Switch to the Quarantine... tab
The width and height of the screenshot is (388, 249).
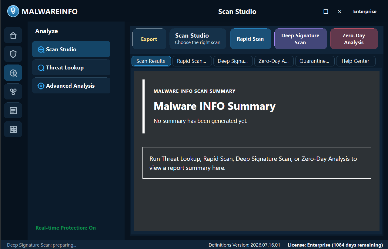tap(315, 61)
